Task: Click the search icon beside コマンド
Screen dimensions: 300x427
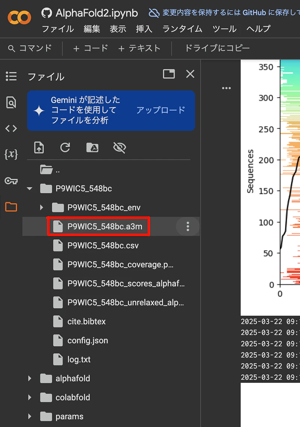Action: click(x=11, y=49)
